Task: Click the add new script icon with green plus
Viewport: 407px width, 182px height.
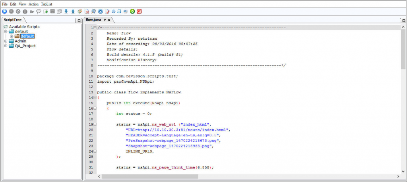Action: 46,12
